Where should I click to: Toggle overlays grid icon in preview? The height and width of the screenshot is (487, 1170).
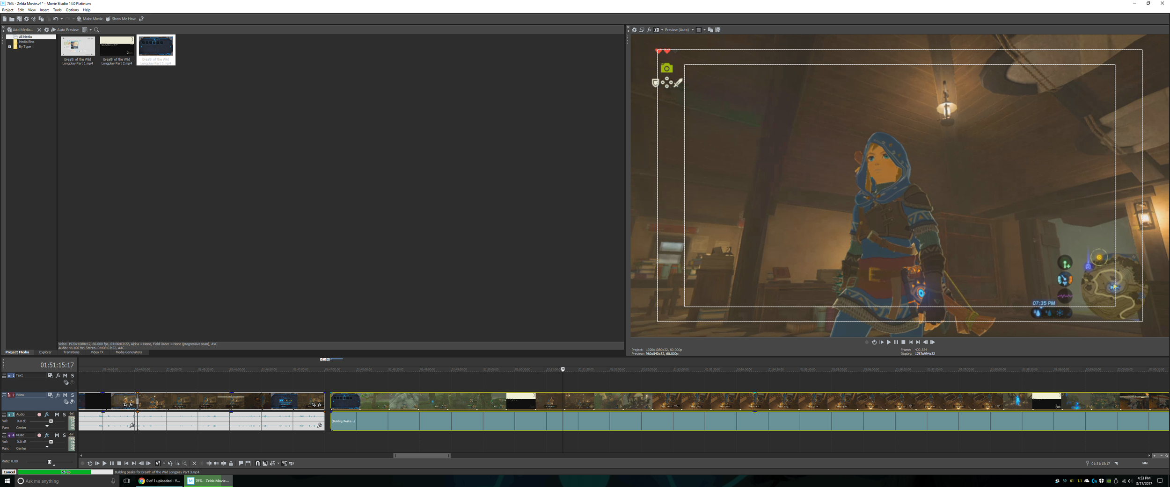[699, 30]
